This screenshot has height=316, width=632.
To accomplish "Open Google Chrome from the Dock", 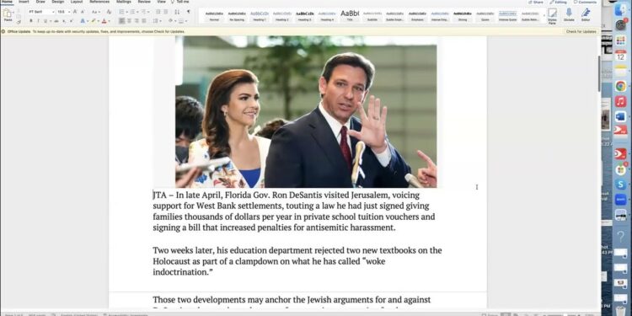I will (621, 86).
